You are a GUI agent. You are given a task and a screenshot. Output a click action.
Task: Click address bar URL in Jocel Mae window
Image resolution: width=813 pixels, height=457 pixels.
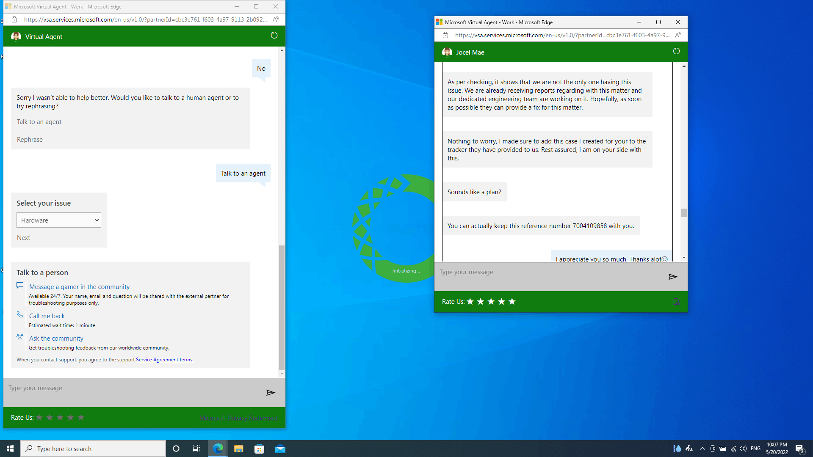(562, 35)
